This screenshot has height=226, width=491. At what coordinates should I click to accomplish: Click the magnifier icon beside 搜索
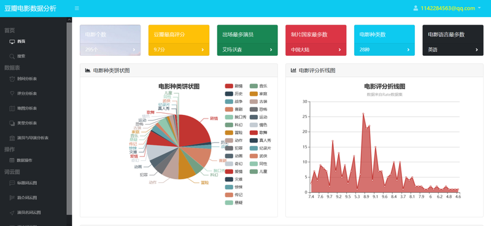[12, 56]
